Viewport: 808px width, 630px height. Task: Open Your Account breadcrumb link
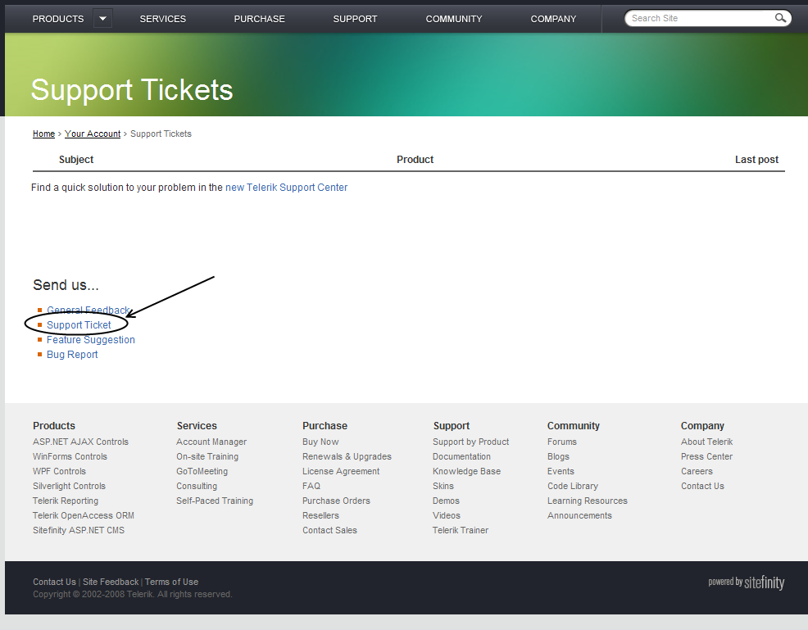[93, 134]
